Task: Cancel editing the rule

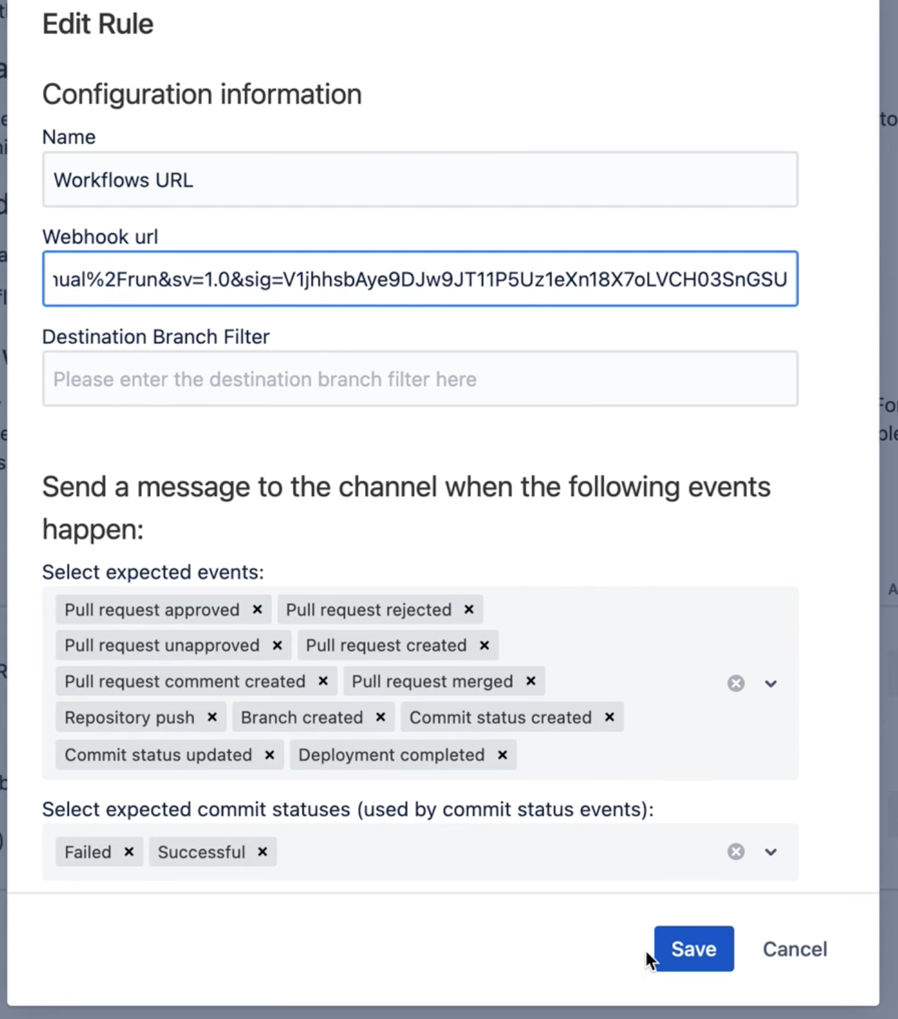Action: (795, 949)
